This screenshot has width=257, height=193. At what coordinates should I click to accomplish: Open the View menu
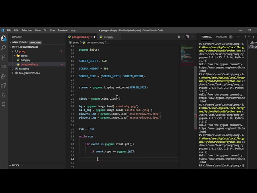point(38,31)
